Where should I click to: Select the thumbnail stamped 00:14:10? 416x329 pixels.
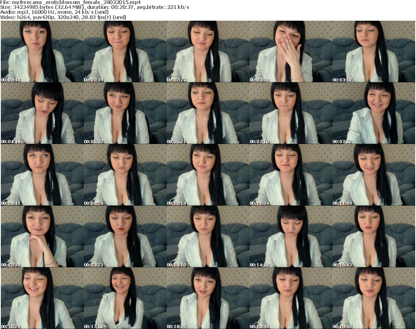208,237
